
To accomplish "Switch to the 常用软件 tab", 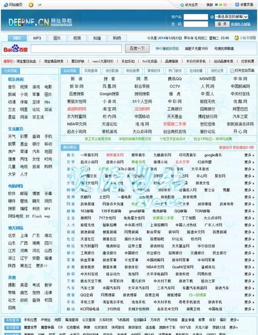I will 154,71.
